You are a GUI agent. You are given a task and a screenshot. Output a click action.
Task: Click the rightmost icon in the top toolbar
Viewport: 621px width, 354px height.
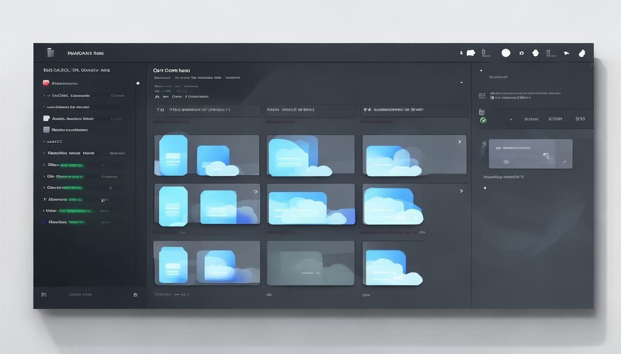582,53
